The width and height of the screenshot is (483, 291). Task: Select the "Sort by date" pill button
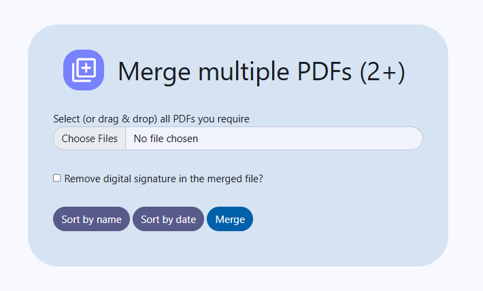tap(168, 219)
